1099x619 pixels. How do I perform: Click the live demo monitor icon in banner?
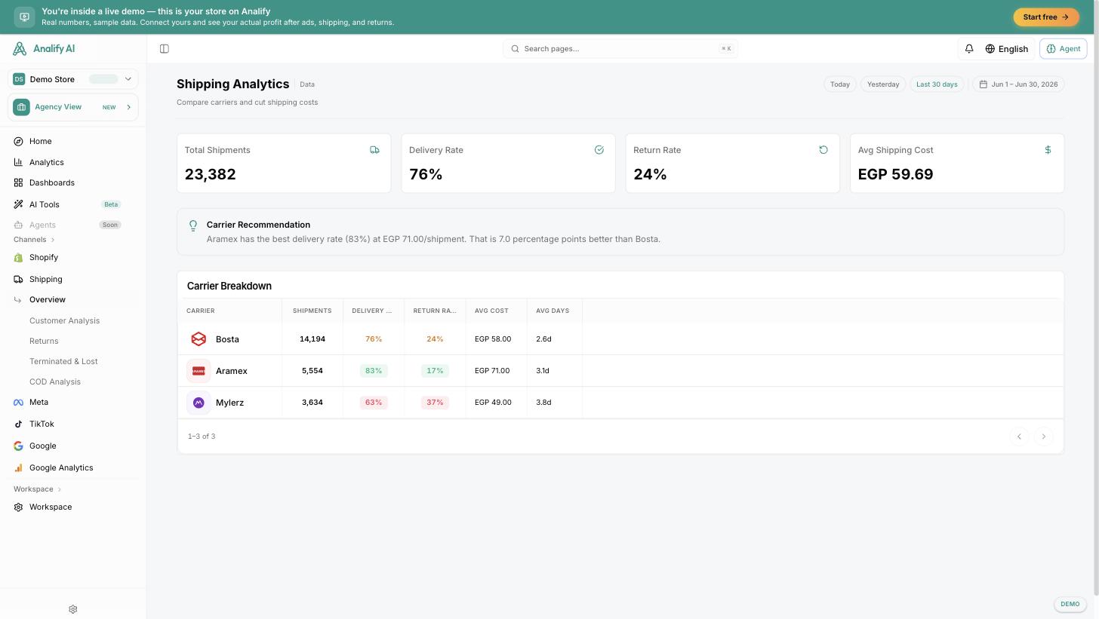pos(24,17)
